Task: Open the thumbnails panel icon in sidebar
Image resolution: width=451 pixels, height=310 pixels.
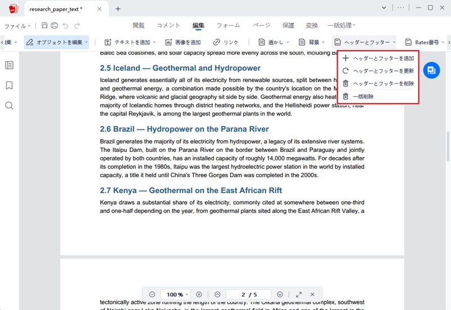Action: (9, 65)
